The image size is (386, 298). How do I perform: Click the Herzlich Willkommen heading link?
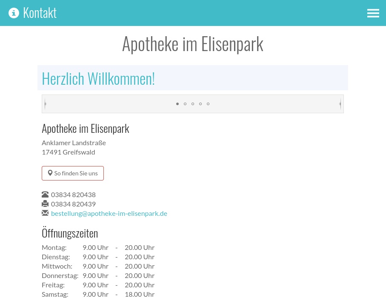(98, 78)
